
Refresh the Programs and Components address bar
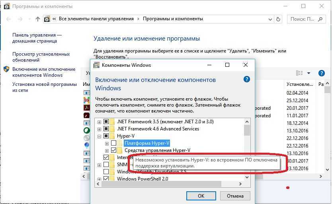pos(278,19)
